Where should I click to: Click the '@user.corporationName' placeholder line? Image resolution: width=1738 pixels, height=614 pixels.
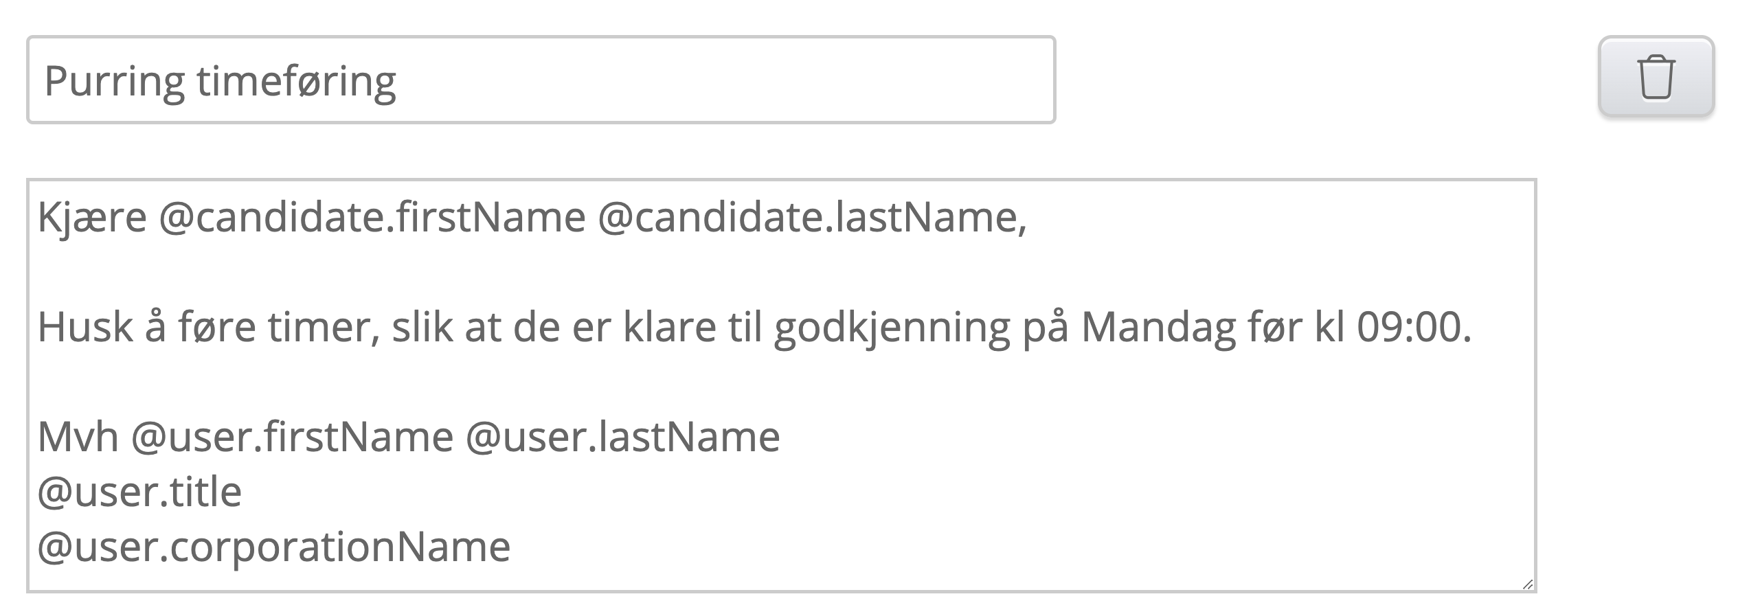(273, 547)
